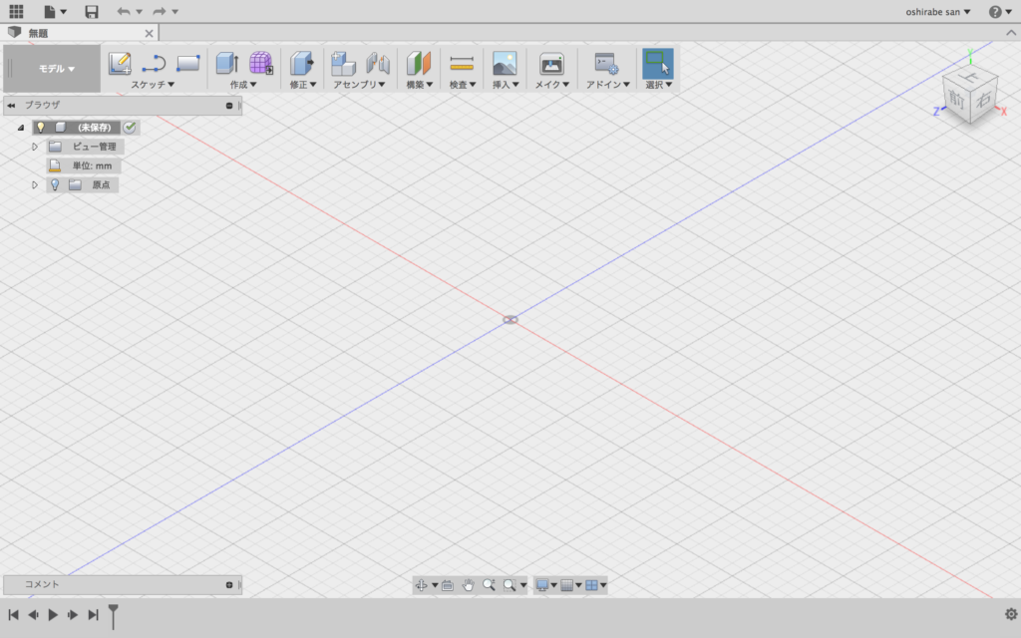The image size is (1021, 638).
Task: Undo the last action
Action: 123,11
